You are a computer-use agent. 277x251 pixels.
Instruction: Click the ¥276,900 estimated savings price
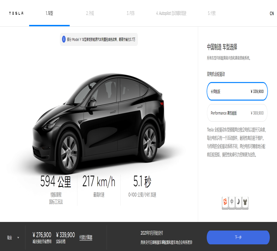pyautogui.click(x=42, y=235)
